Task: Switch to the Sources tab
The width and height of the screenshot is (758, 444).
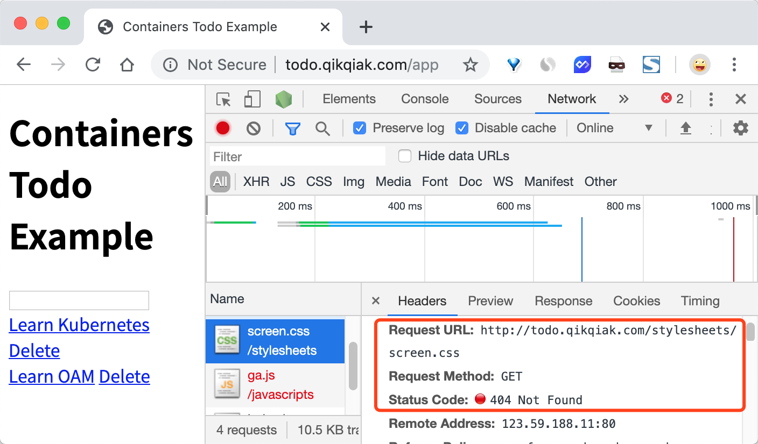Action: click(x=498, y=99)
